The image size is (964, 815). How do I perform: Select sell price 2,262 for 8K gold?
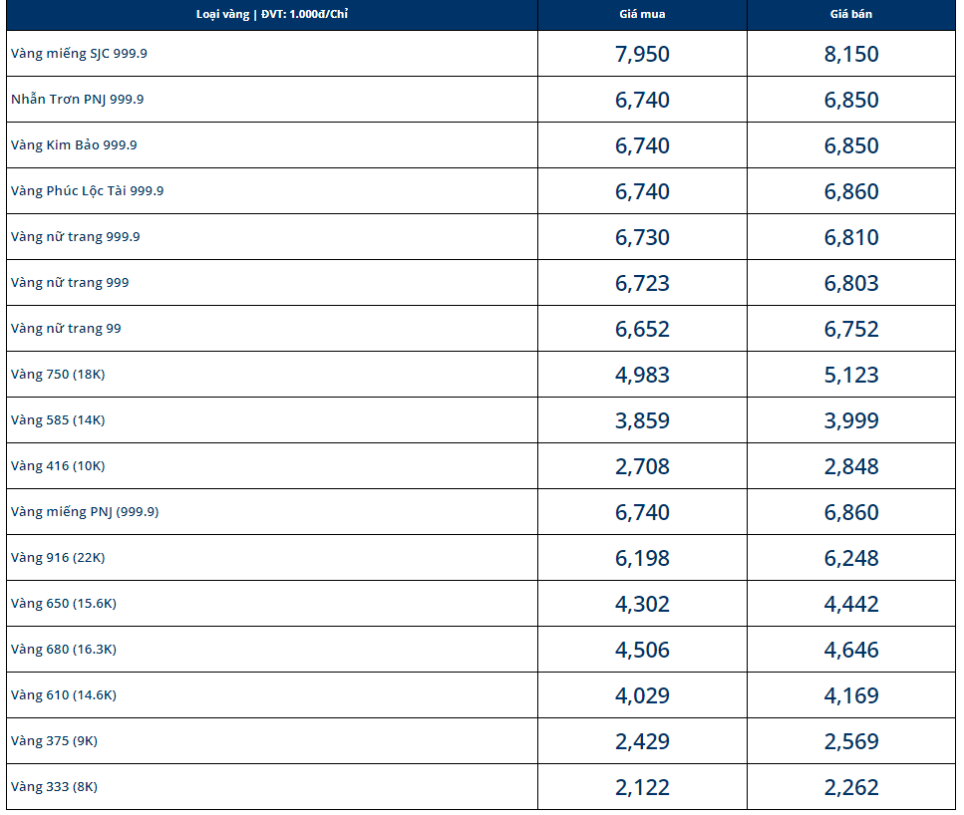(x=851, y=787)
